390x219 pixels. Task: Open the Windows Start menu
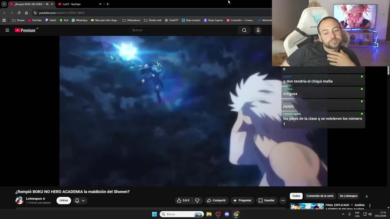pos(154,214)
